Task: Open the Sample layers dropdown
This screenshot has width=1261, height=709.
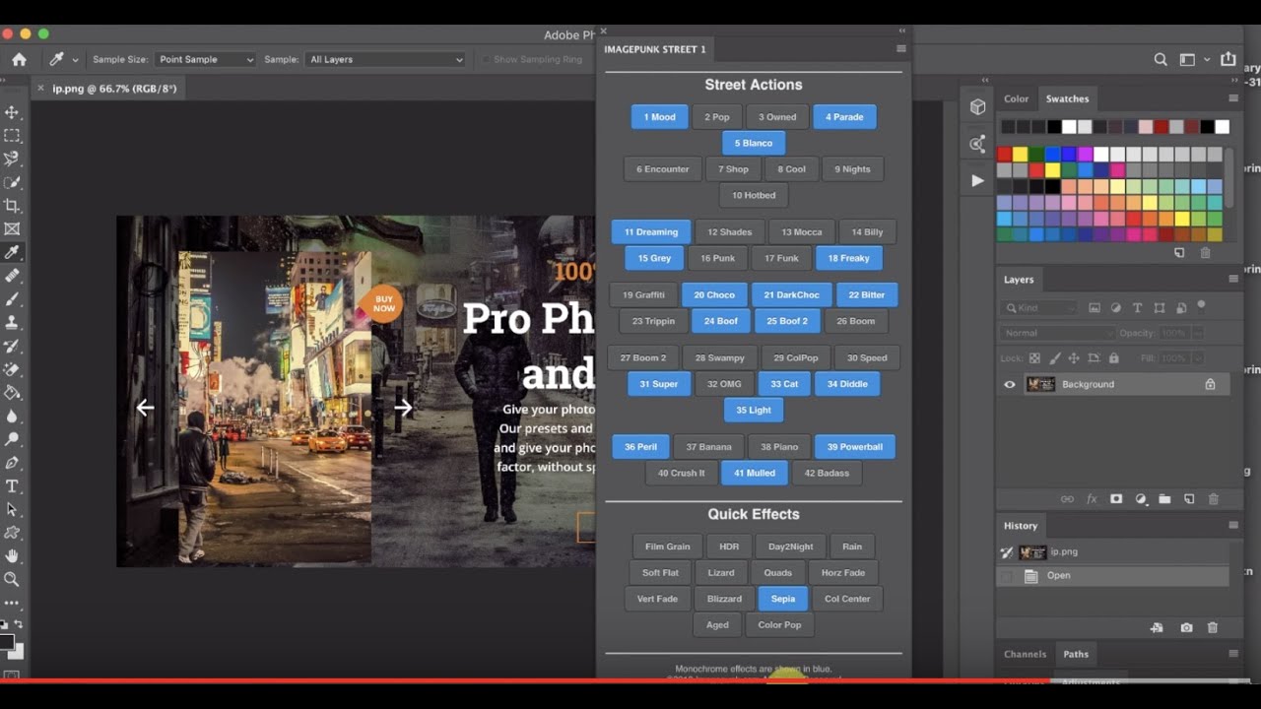Action: click(385, 59)
